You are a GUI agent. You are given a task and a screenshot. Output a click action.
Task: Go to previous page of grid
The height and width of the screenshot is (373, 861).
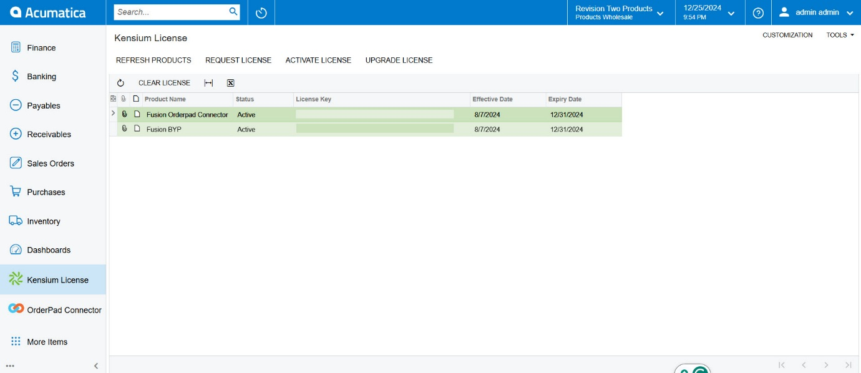pos(804,365)
